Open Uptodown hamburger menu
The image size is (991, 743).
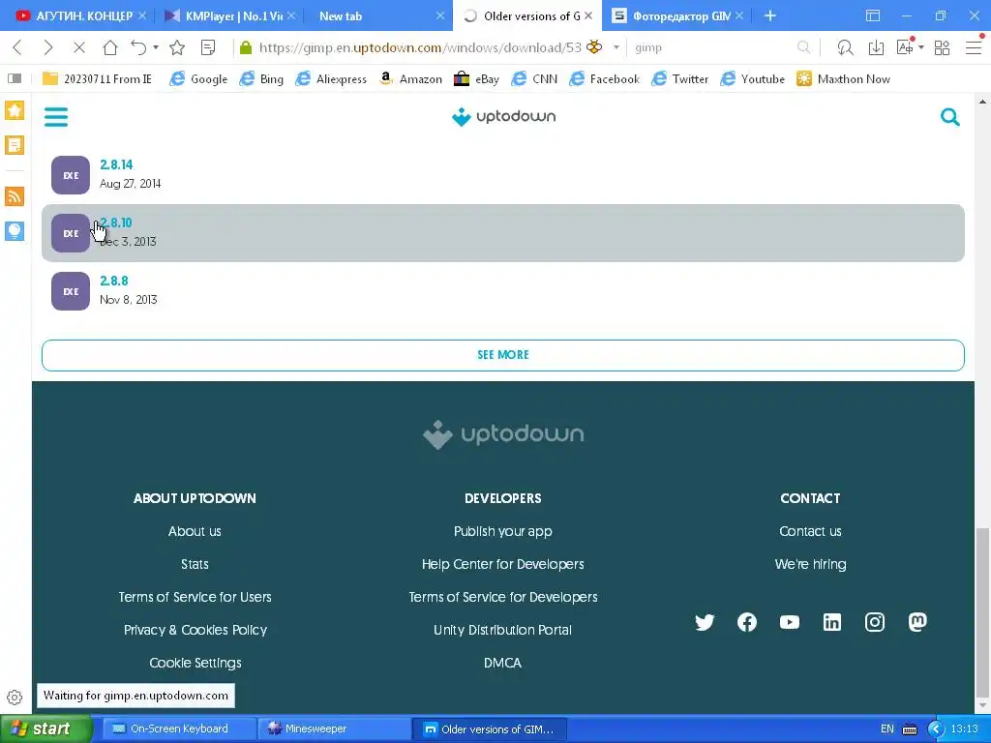coord(55,117)
